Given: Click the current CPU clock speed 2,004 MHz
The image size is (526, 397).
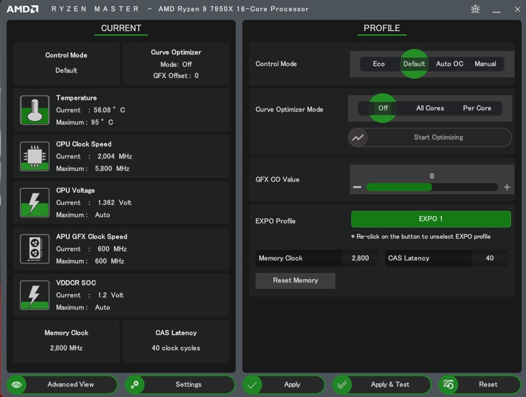Looking at the screenshot, I should [x=115, y=157].
